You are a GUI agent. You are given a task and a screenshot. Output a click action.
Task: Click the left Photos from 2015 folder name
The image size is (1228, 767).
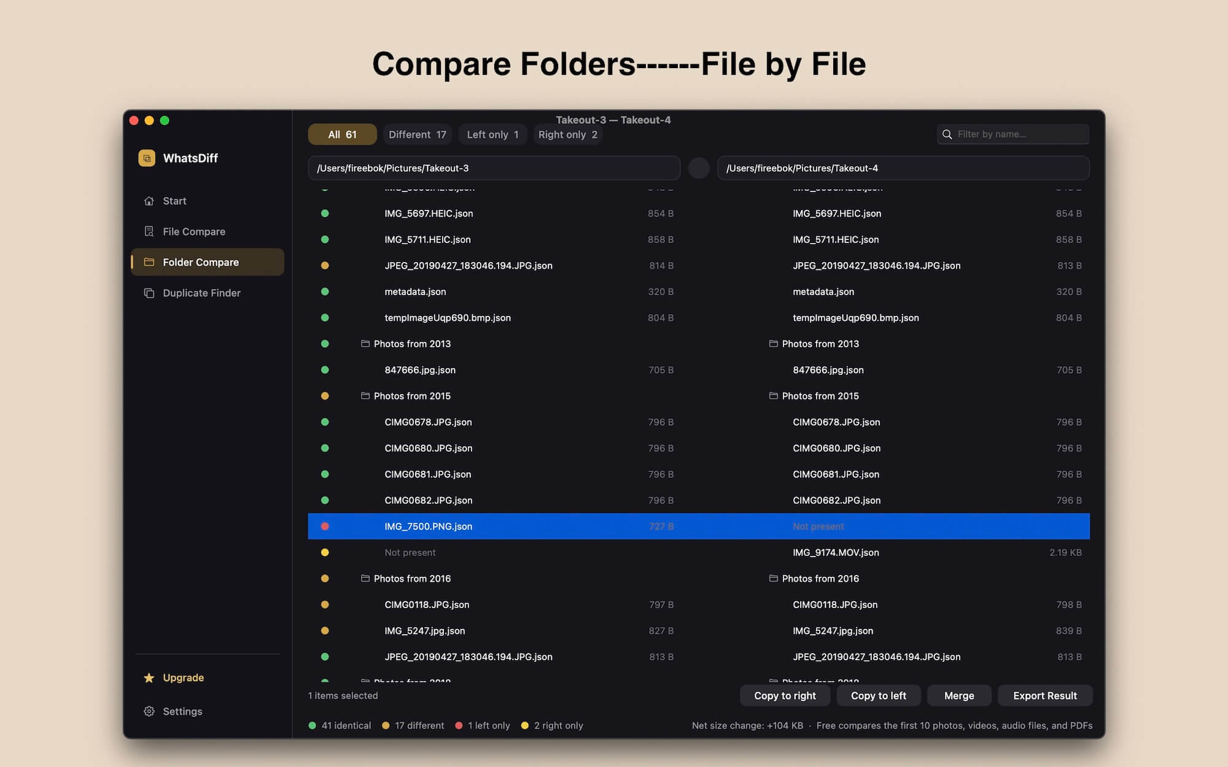(412, 396)
